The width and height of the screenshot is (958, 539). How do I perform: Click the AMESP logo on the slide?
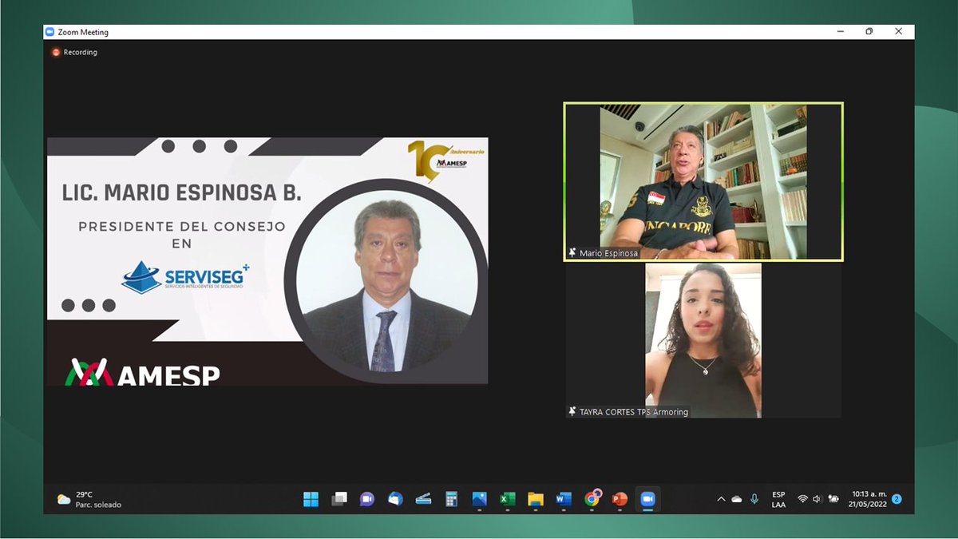tap(143, 372)
